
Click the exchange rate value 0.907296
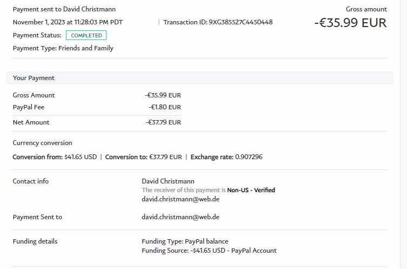(249, 157)
